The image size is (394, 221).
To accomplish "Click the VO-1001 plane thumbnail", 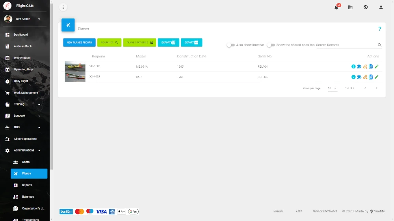I will pos(75,66).
